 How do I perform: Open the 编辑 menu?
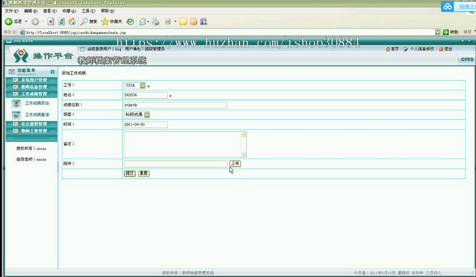click(x=31, y=11)
